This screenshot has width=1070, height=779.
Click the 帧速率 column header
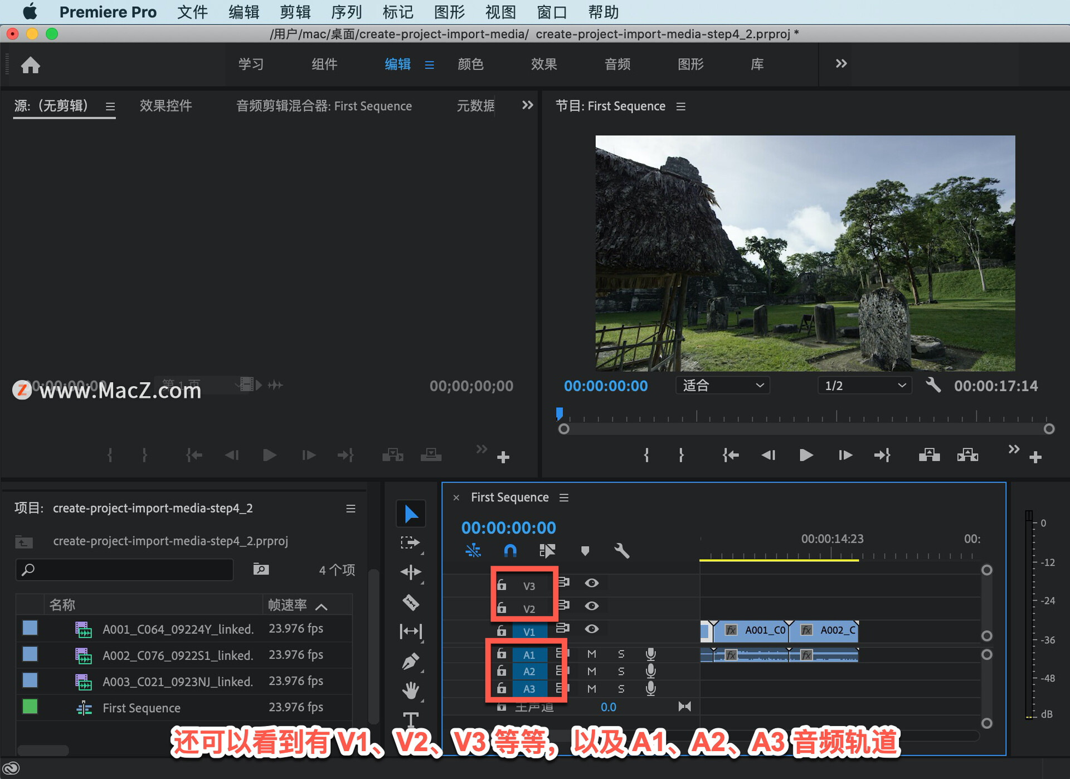[288, 605]
